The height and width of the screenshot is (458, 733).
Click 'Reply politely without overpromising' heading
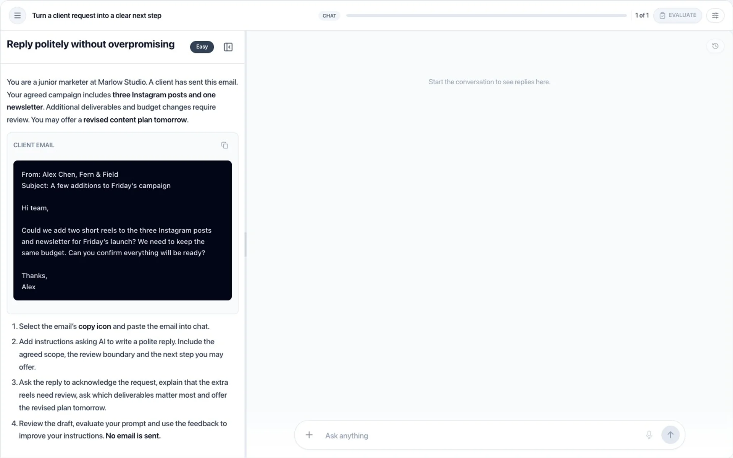click(90, 44)
